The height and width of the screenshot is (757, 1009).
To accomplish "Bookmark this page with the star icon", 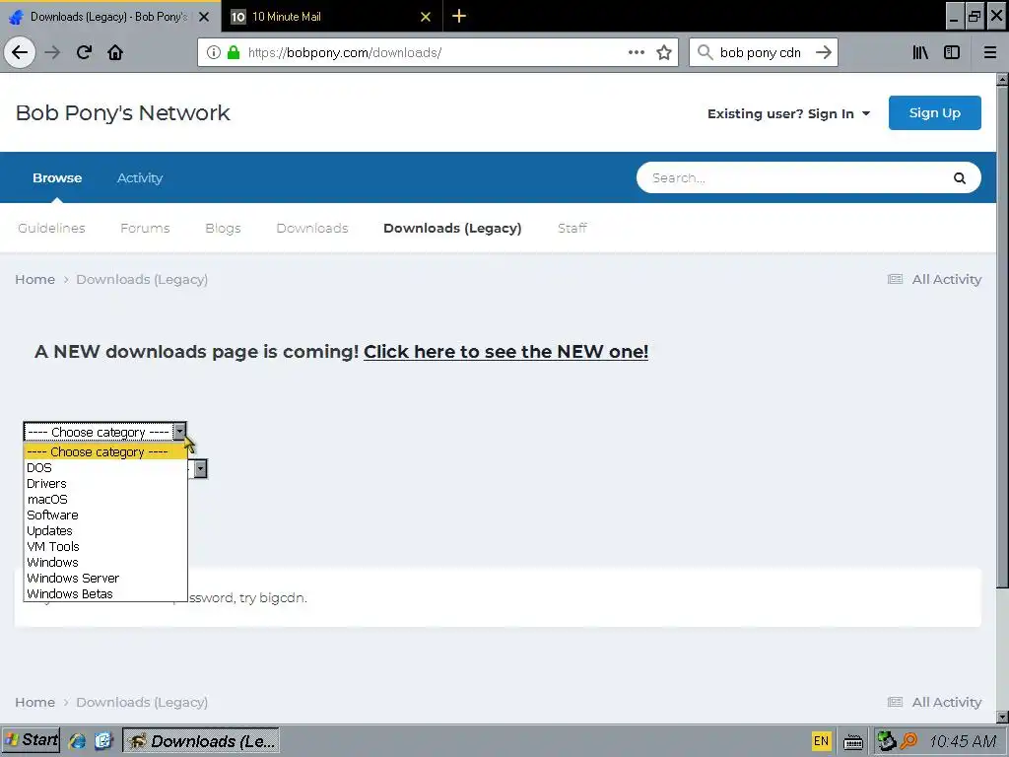I will coord(664,52).
